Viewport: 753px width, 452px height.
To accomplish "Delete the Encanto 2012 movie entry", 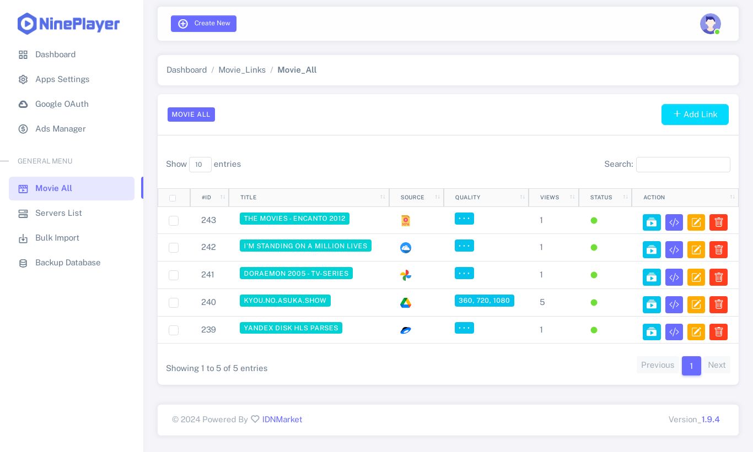I will (x=718, y=222).
